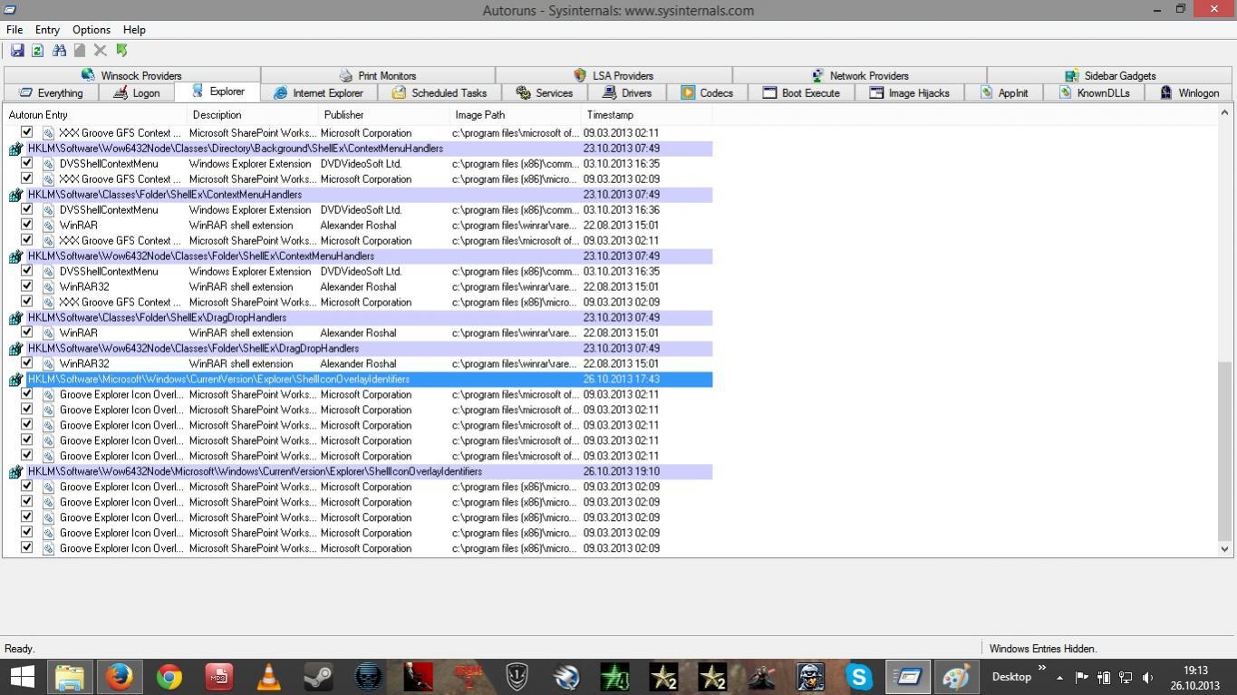Uncheck WinRAR32 under Folder ContextMenuHandlers
This screenshot has width=1237, height=695.
click(x=27, y=286)
